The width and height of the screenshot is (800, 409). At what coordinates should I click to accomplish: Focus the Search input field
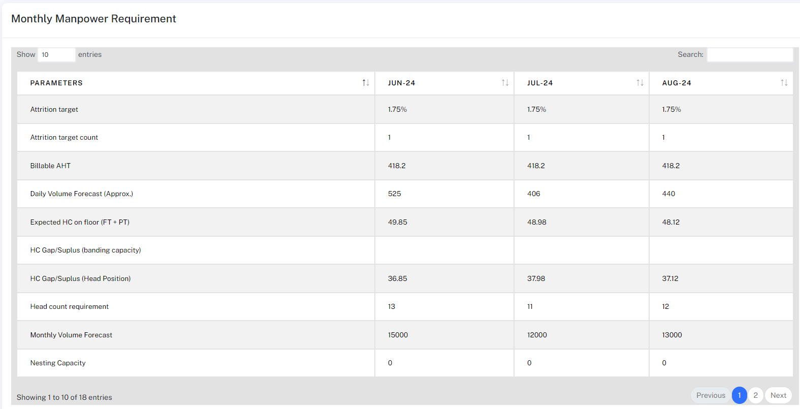[750, 55]
